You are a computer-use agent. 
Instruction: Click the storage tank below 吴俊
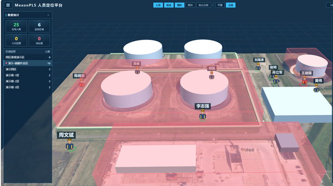(x=127, y=89)
